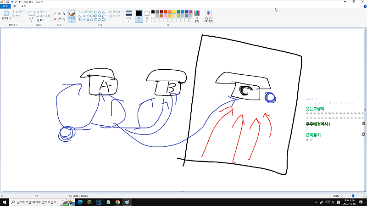Image resolution: width=367 pixels, height=206 pixels.
Task: Select the Color picker eyedropper
Action: point(59,19)
